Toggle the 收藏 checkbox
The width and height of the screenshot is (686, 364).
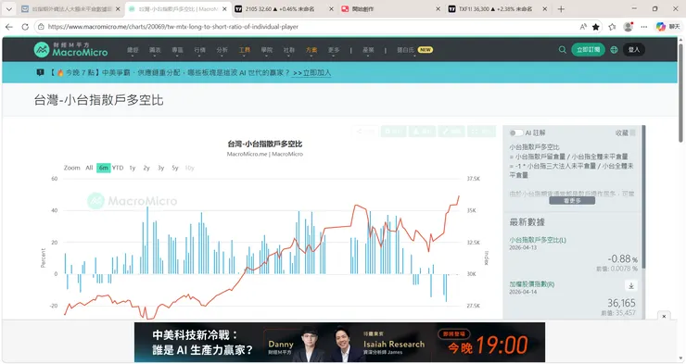(x=632, y=132)
